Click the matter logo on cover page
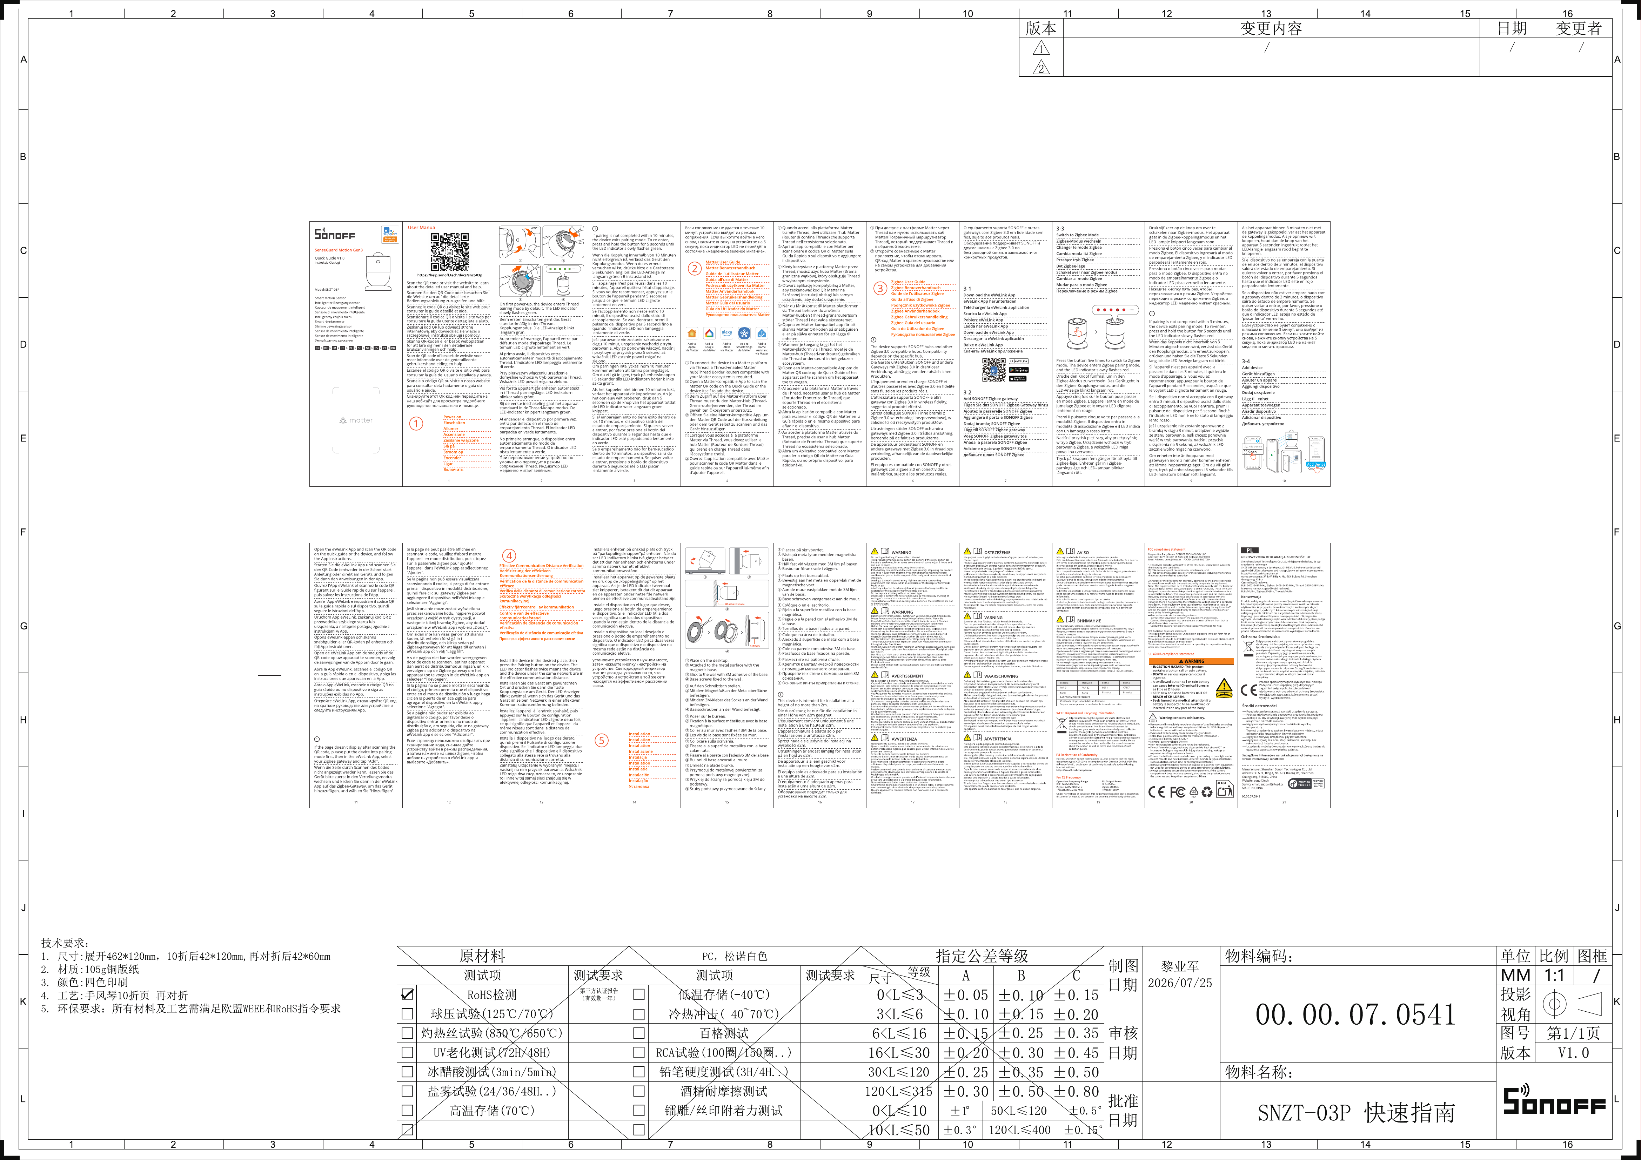The image size is (1641, 1160). click(x=356, y=420)
